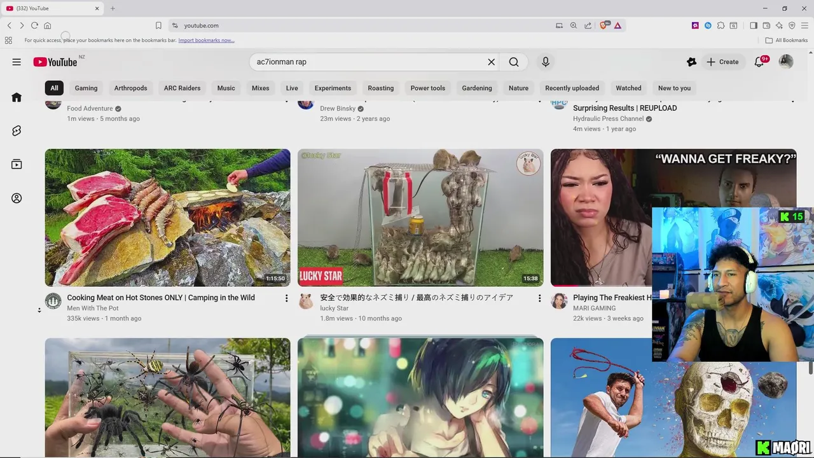Open MARI GAMING channel name
Screen dimensions: 814x458
coord(594,309)
